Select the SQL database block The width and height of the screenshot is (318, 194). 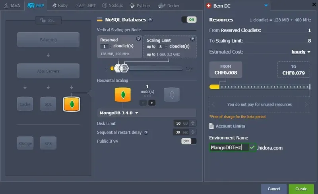(48, 104)
